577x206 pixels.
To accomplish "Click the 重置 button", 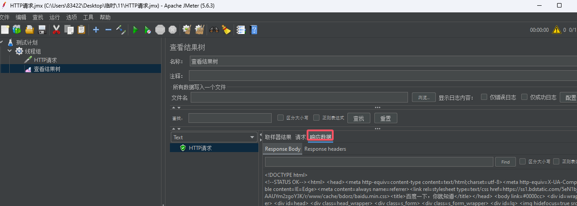I will (x=386, y=118).
